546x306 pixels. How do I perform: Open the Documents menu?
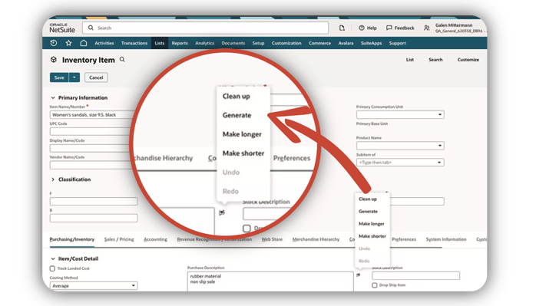[233, 43]
